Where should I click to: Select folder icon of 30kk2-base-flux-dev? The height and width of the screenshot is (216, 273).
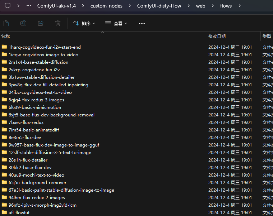pos(4,167)
